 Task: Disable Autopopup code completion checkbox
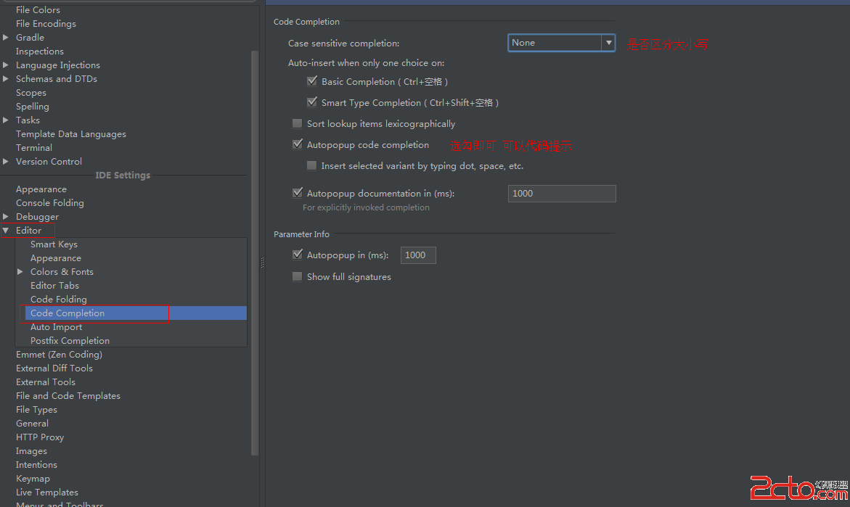click(298, 145)
